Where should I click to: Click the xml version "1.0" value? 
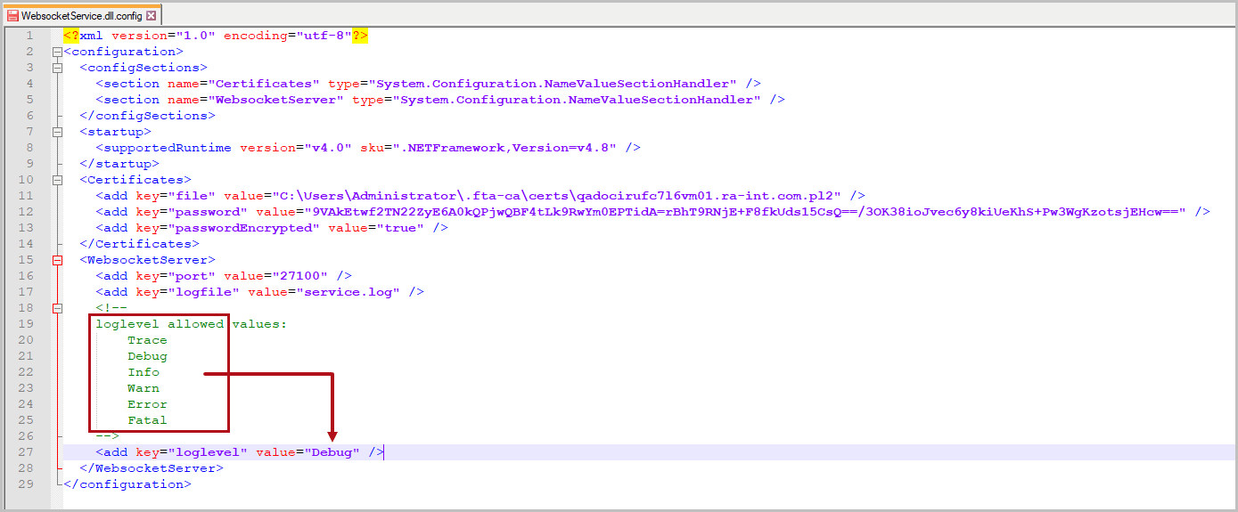(x=195, y=36)
